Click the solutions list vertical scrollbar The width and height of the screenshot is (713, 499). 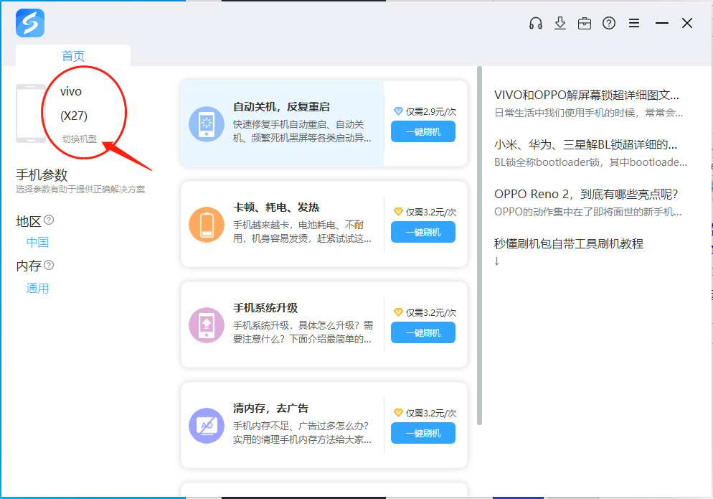pos(479,244)
